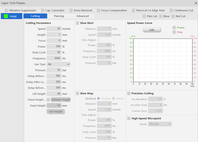
Task: Click the Edit speed power curve button
Action: point(152,30)
